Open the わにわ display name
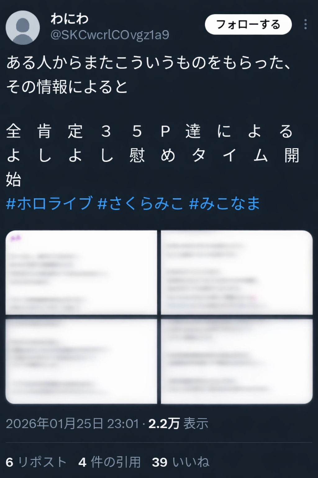Image resolution: width=318 pixels, height=478 pixels. (x=70, y=19)
